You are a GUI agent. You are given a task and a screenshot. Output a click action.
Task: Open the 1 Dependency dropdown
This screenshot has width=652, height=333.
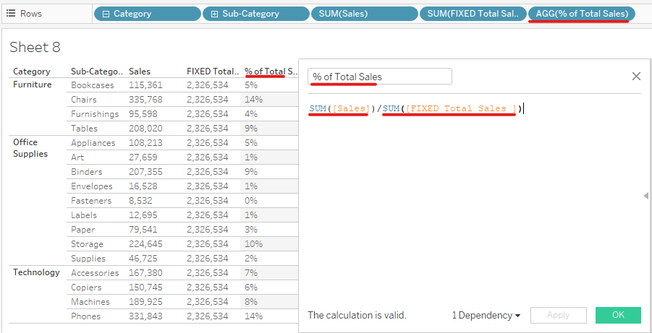pyautogui.click(x=486, y=316)
